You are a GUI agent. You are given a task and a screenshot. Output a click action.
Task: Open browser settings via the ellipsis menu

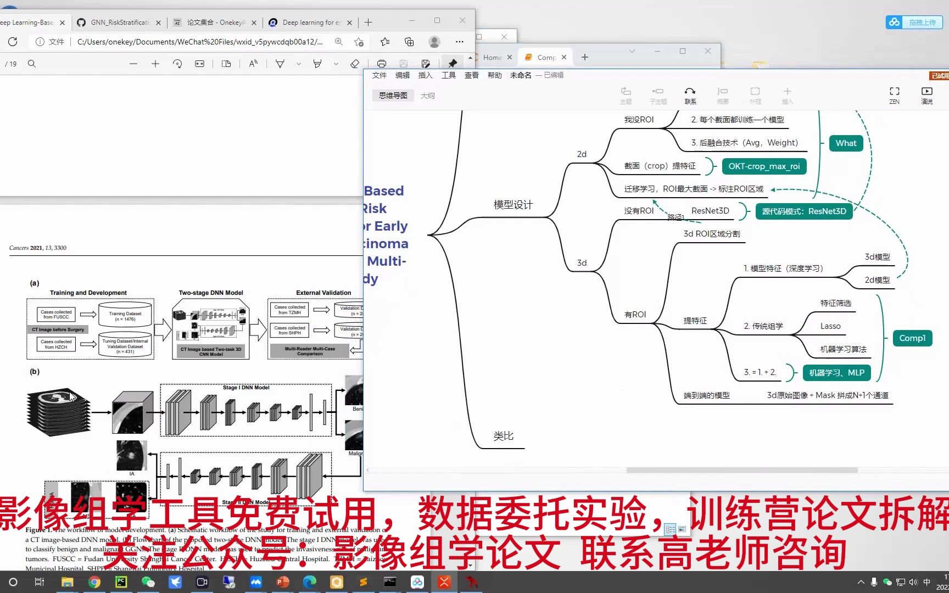point(460,42)
